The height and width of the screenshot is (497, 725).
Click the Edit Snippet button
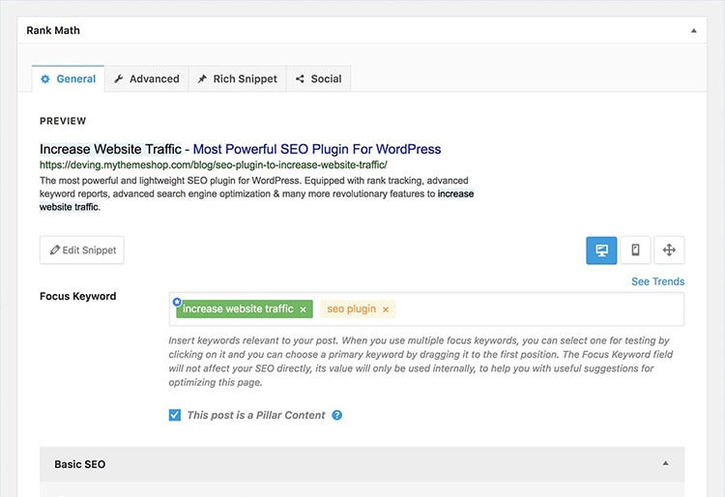(x=82, y=250)
